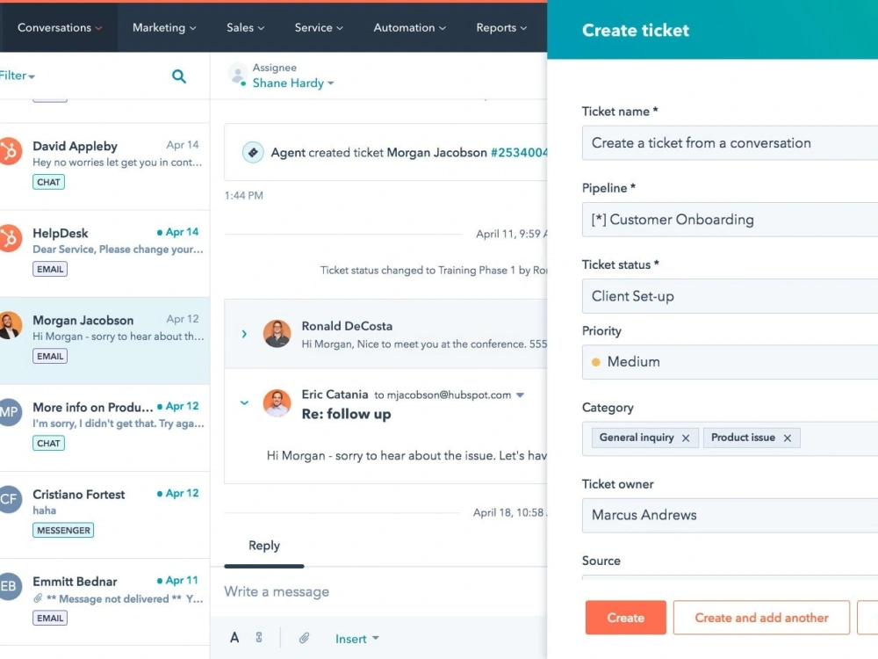Click in the Ticket name field
Screen dimensions: 878x659
click(x=730, y=143)
